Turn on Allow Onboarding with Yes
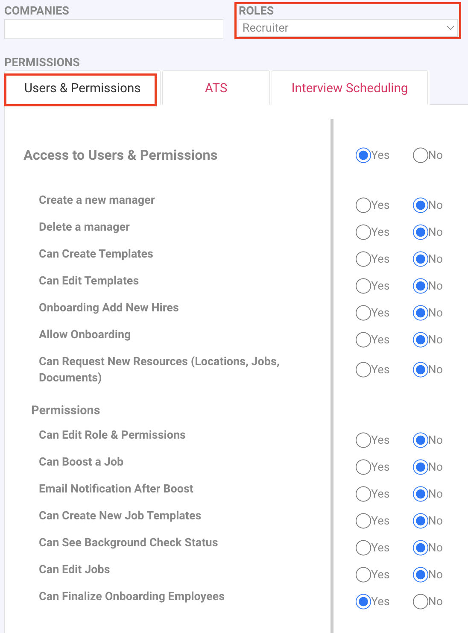 363,340
